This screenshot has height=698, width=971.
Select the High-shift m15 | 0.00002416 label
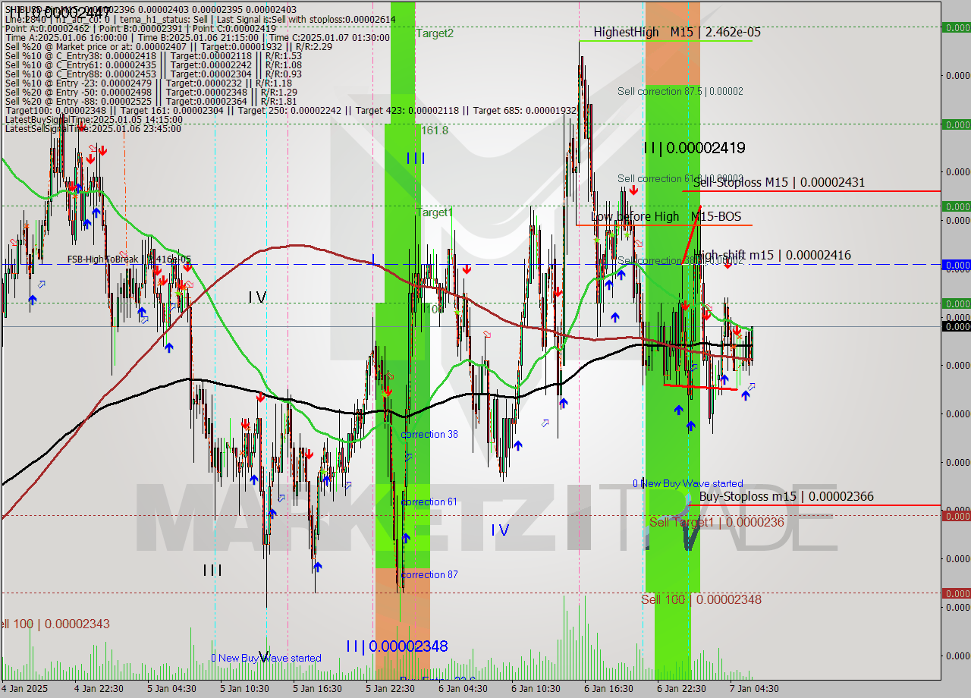click(x=772, y=255)
